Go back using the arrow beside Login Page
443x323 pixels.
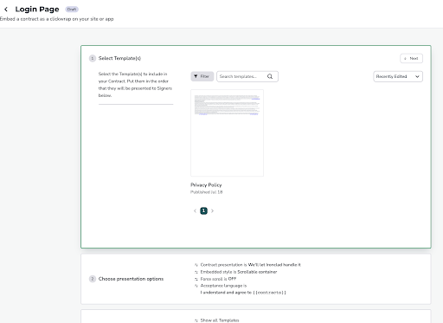6,10
